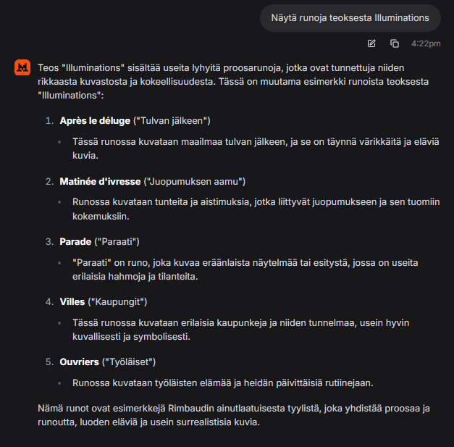Screen dimensions: 454x447
Task: Click the "Ouvriers" poem title
Action: point(79,361)
